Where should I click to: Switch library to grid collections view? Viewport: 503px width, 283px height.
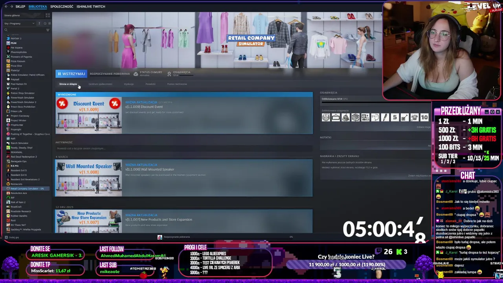(48, 15)
